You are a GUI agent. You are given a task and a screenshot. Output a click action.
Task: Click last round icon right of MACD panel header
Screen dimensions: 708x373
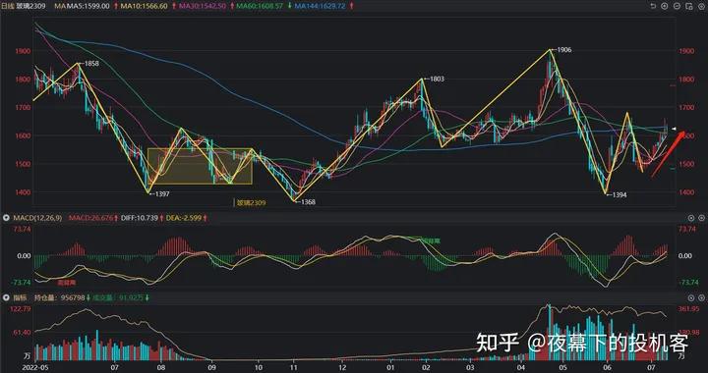point(701,218)
